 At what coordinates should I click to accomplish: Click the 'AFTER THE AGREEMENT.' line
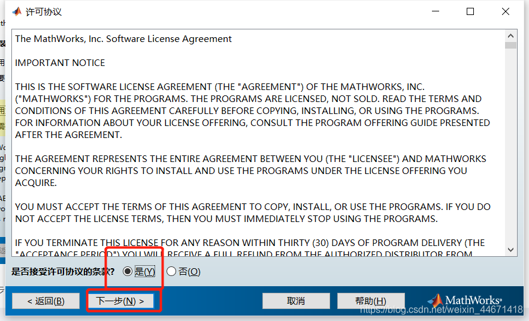click(68, 135)
